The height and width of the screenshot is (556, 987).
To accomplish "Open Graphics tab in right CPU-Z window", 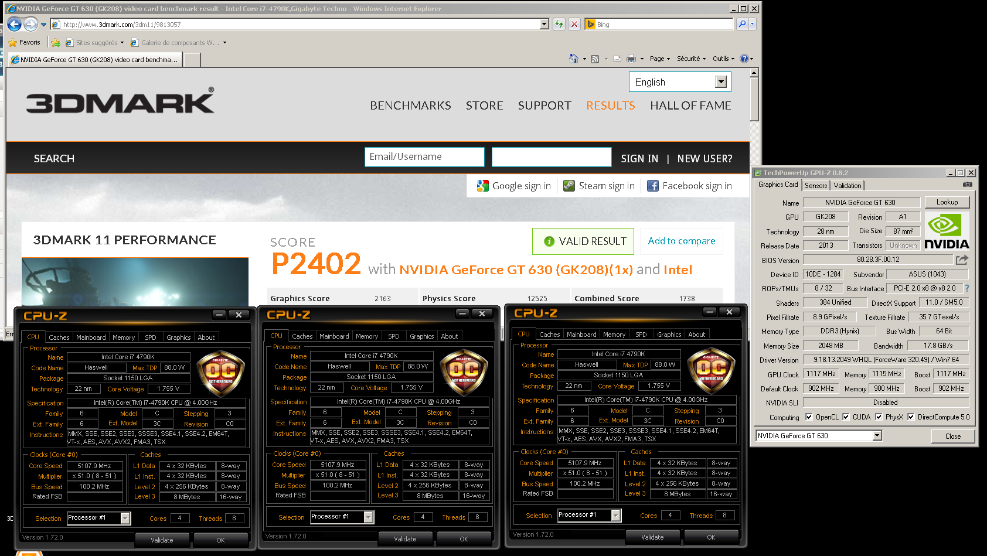I will (x=669, y=335).
